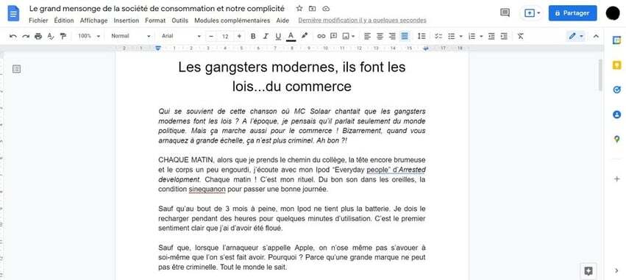Open the Outils menu

coord(179,21)
